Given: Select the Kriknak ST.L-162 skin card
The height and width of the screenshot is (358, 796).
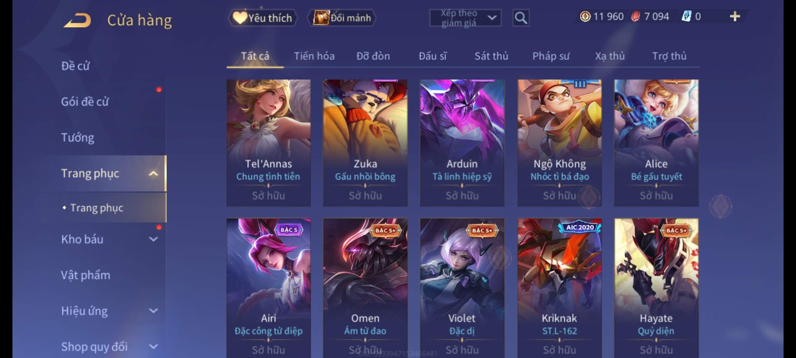Looking at the screenshot, I should click(560, 288).
